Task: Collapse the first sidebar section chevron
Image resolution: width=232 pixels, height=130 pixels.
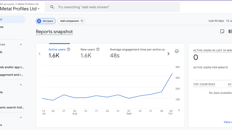Action: coord(21,44)
